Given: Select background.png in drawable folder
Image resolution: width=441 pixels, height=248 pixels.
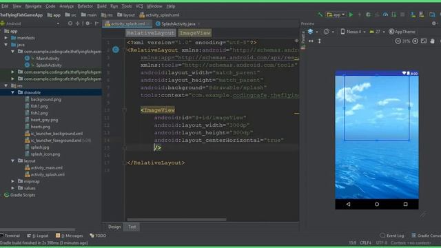Looking at the screenshot, I should point(45,99).
